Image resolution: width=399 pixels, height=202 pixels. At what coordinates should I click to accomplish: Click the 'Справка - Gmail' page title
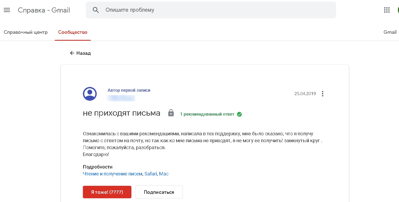click(44, 10)
